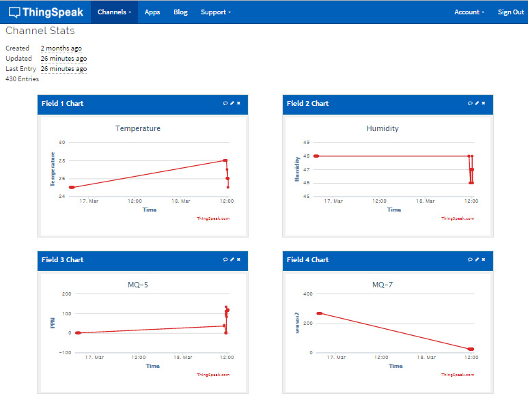Expand the Support dropdown

click(x=216, y=12)
